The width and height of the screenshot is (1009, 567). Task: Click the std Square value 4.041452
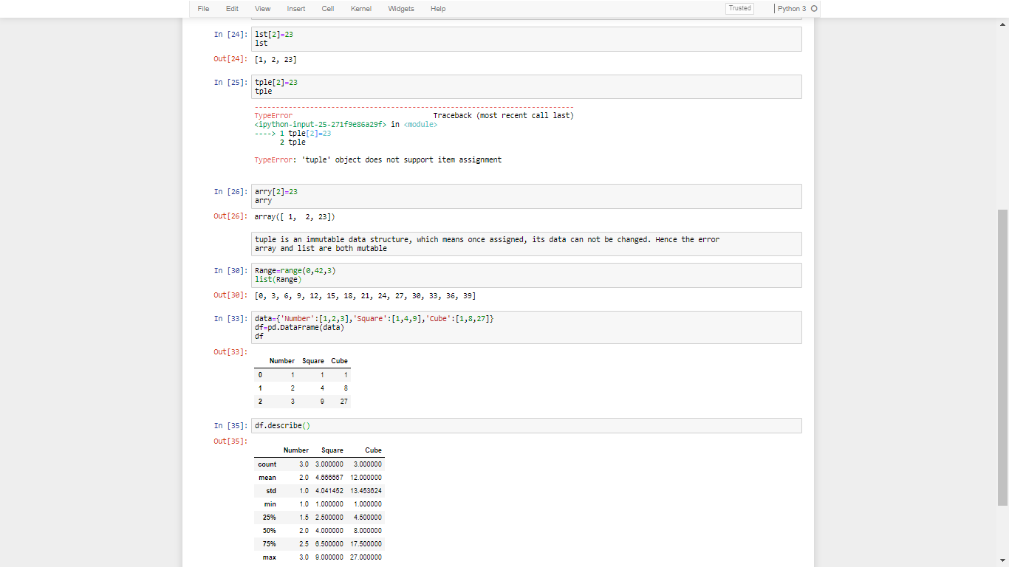click(329, 491)
